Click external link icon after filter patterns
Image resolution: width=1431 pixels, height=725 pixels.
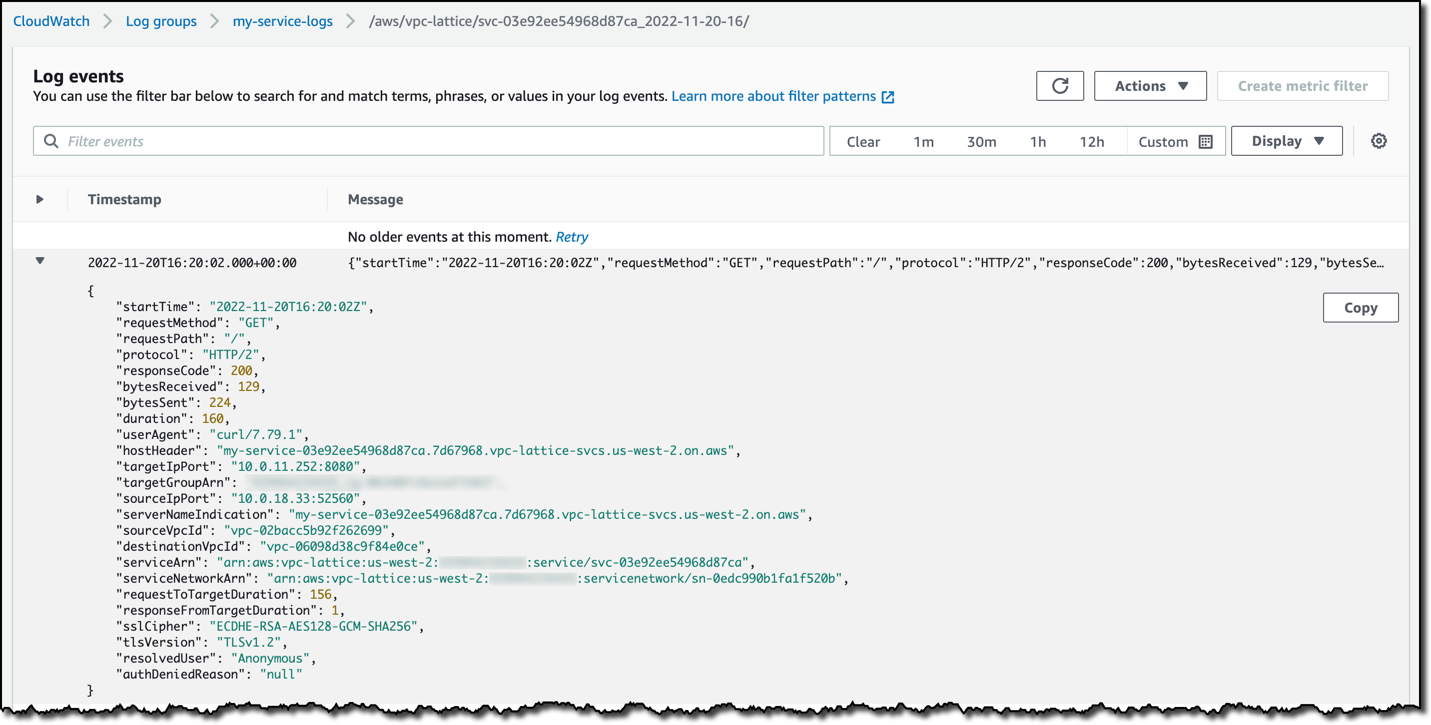888,97
